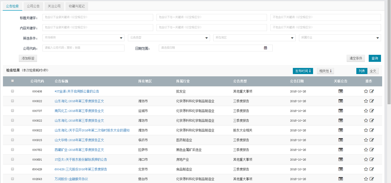This screenshot has height=183, width=391.
Task: Open related announcements for ST亚太 row
Action: tap(340, 159)
